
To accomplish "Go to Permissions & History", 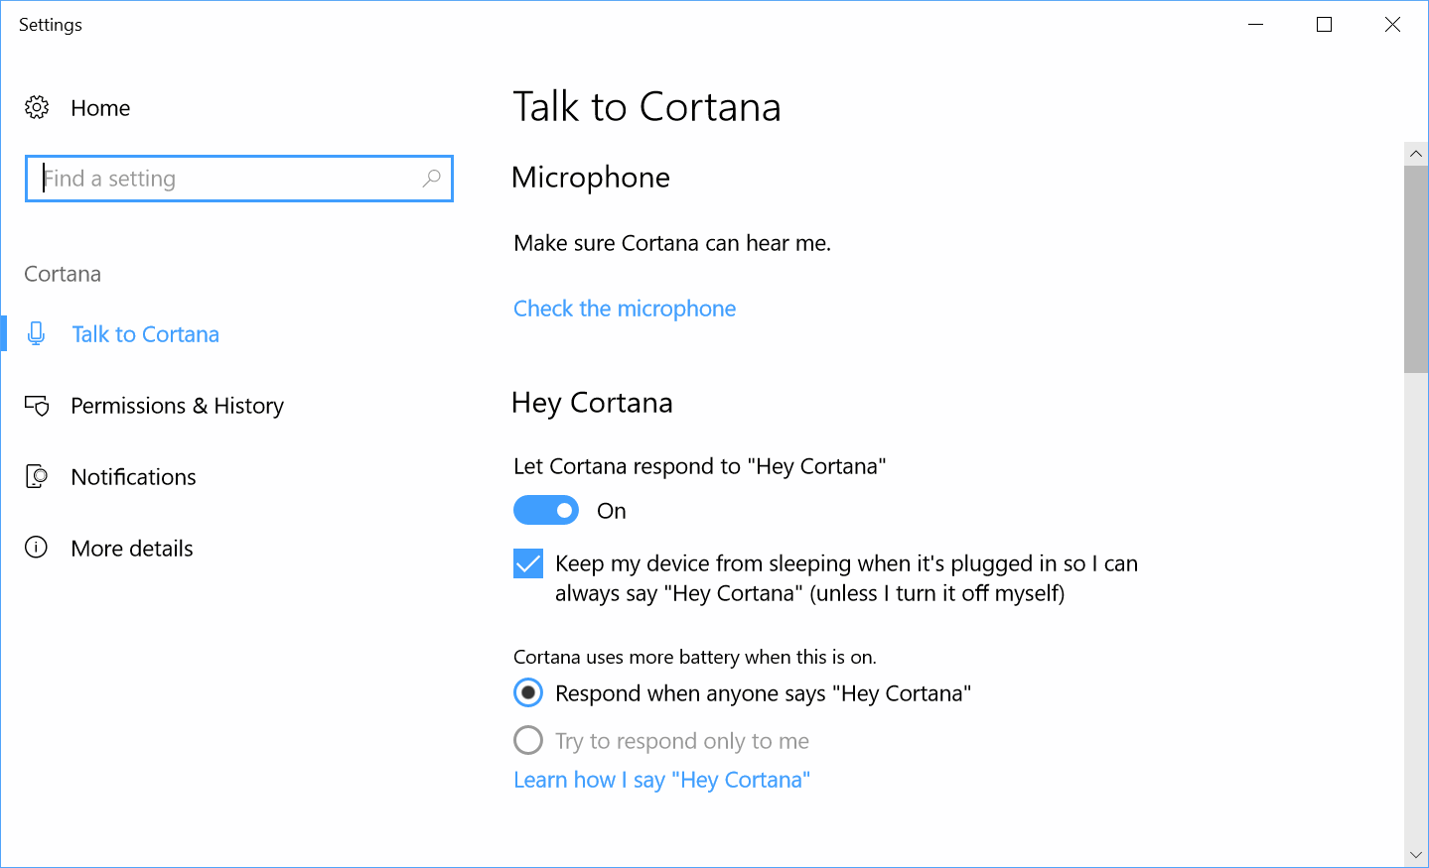I will coord(177,406).
